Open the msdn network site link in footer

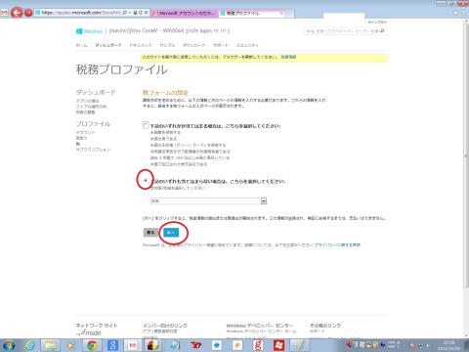pos(89,332)
